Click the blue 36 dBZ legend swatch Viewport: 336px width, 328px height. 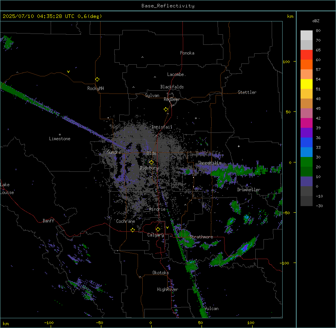click(x=306, y=142)
